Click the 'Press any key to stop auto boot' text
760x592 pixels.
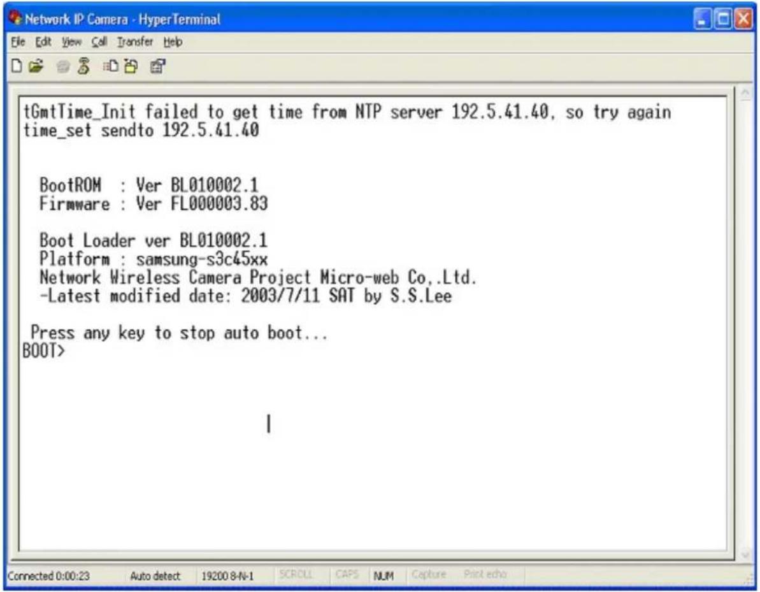click(x=179, y=333)
